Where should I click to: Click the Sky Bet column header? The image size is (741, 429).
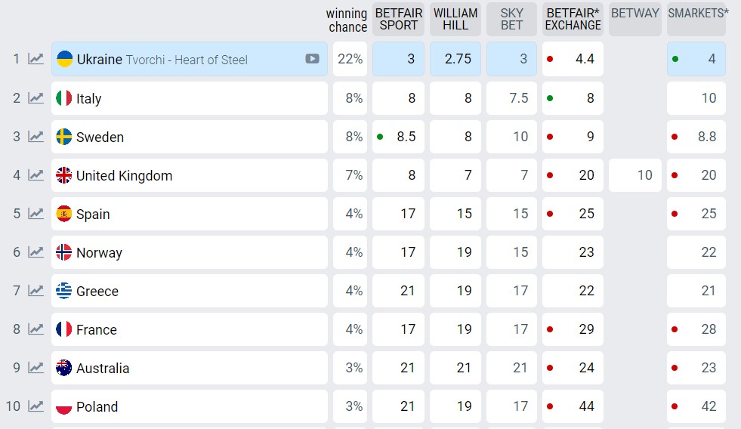tap(511, 20)
